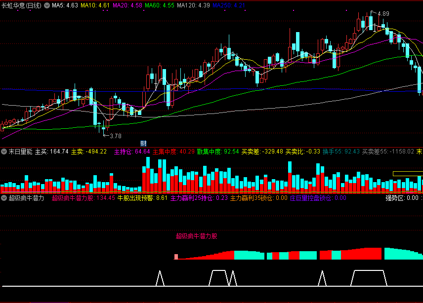
Task: Click the 买卖差: -329.48 value
Action: point(262,151)
